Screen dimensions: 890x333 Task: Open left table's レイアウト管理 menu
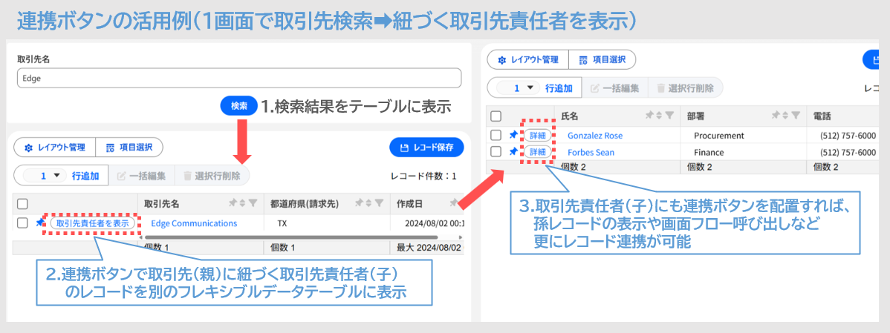coord(54,148)
